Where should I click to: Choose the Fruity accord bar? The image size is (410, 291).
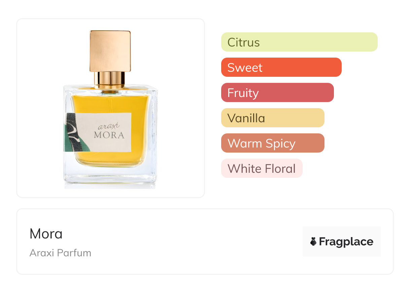[x=277, y=93]
